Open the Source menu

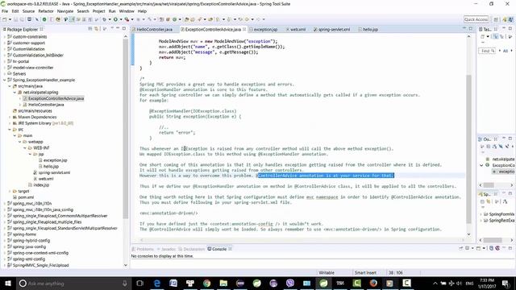28,10
